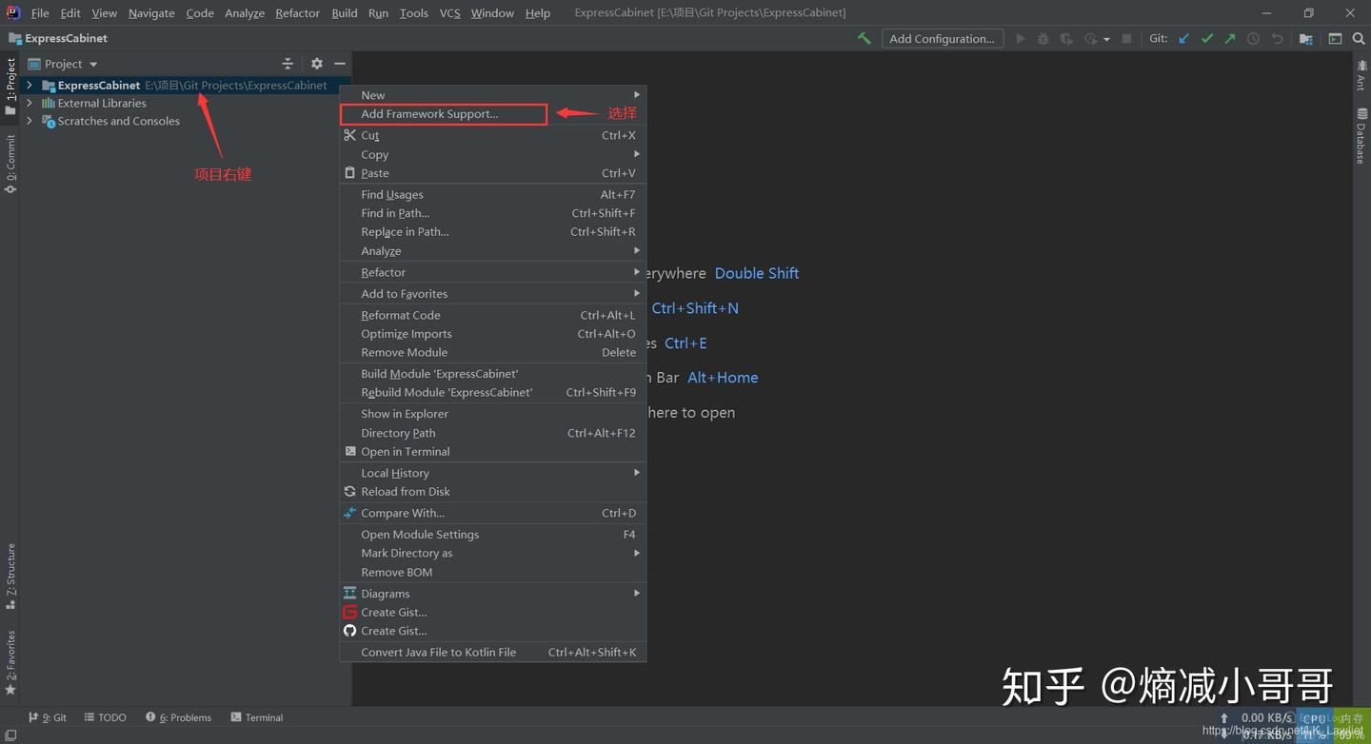Expand the ExpressCabinet project node
Viewport: 1371px width, 744px height.
click(x=30, y=85)
